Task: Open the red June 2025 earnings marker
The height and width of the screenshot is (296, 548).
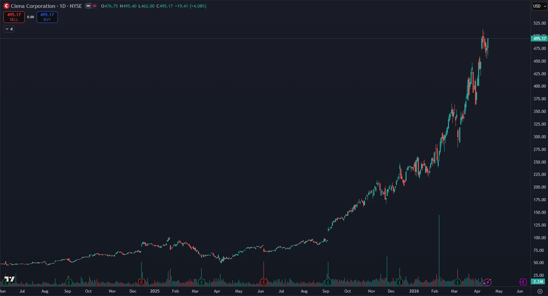Action: [264, 282]
